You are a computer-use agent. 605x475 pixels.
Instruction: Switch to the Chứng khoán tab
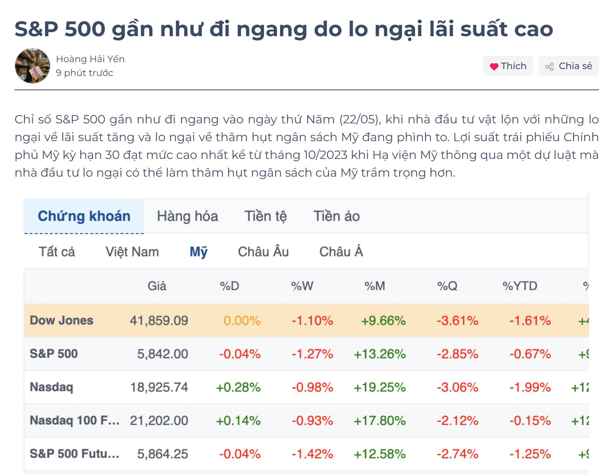pos(84,216)
